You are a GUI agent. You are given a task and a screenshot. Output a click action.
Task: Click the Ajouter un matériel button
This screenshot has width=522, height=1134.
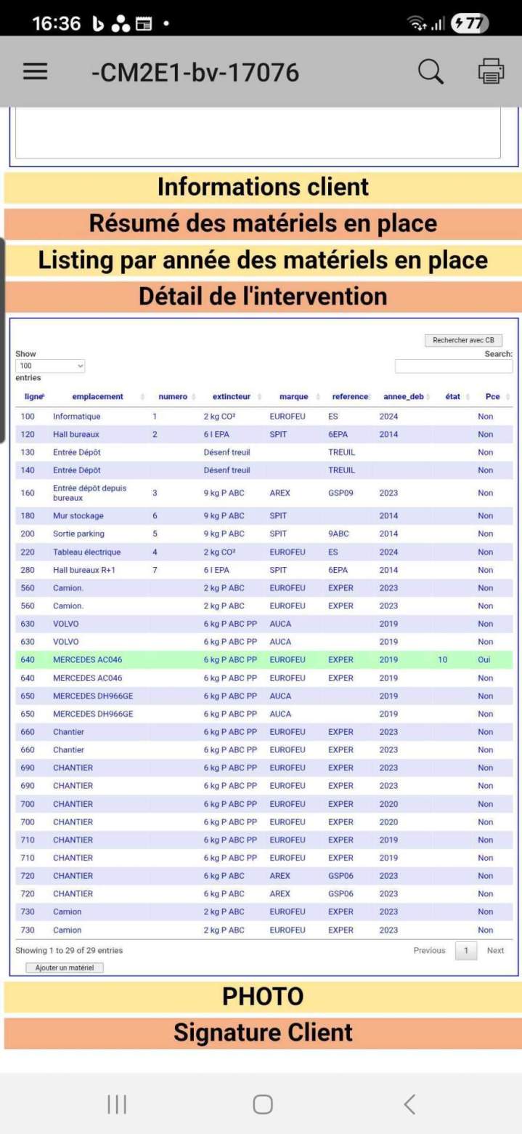point(65,968)
